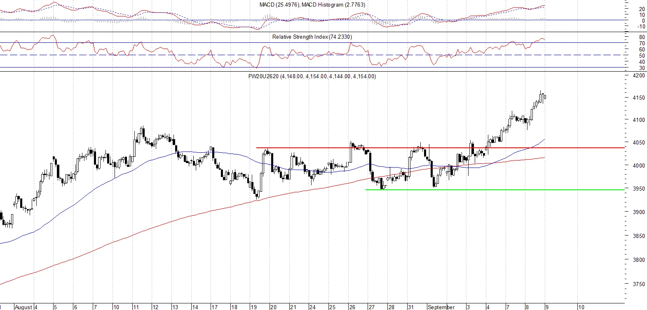
Task: Click the 4050 price axis label
Action: [639, 142]
